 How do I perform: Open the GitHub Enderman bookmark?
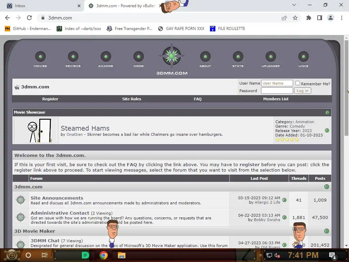(28, 29)
